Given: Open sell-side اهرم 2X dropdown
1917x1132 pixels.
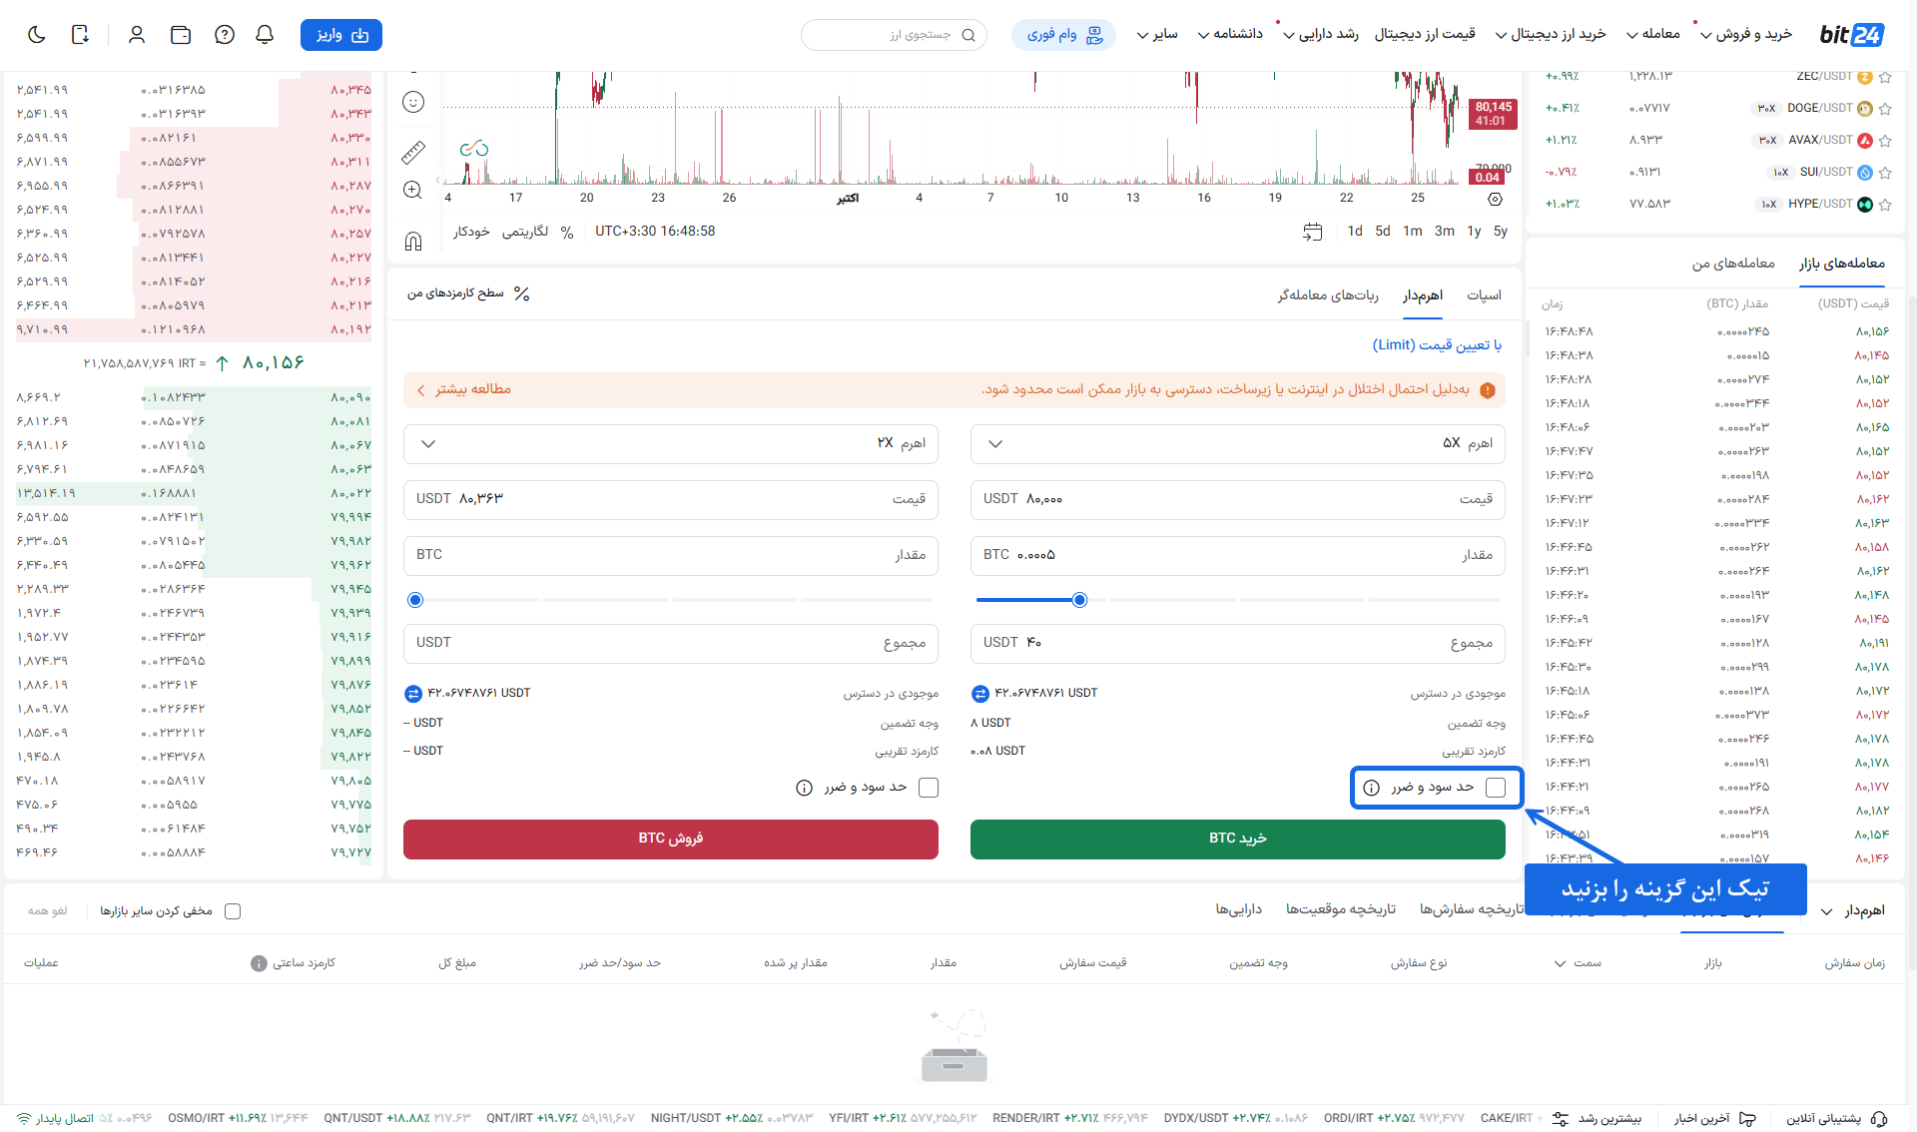Looking at the screenshot, I should pyautogui.click(x=671, y=444).
